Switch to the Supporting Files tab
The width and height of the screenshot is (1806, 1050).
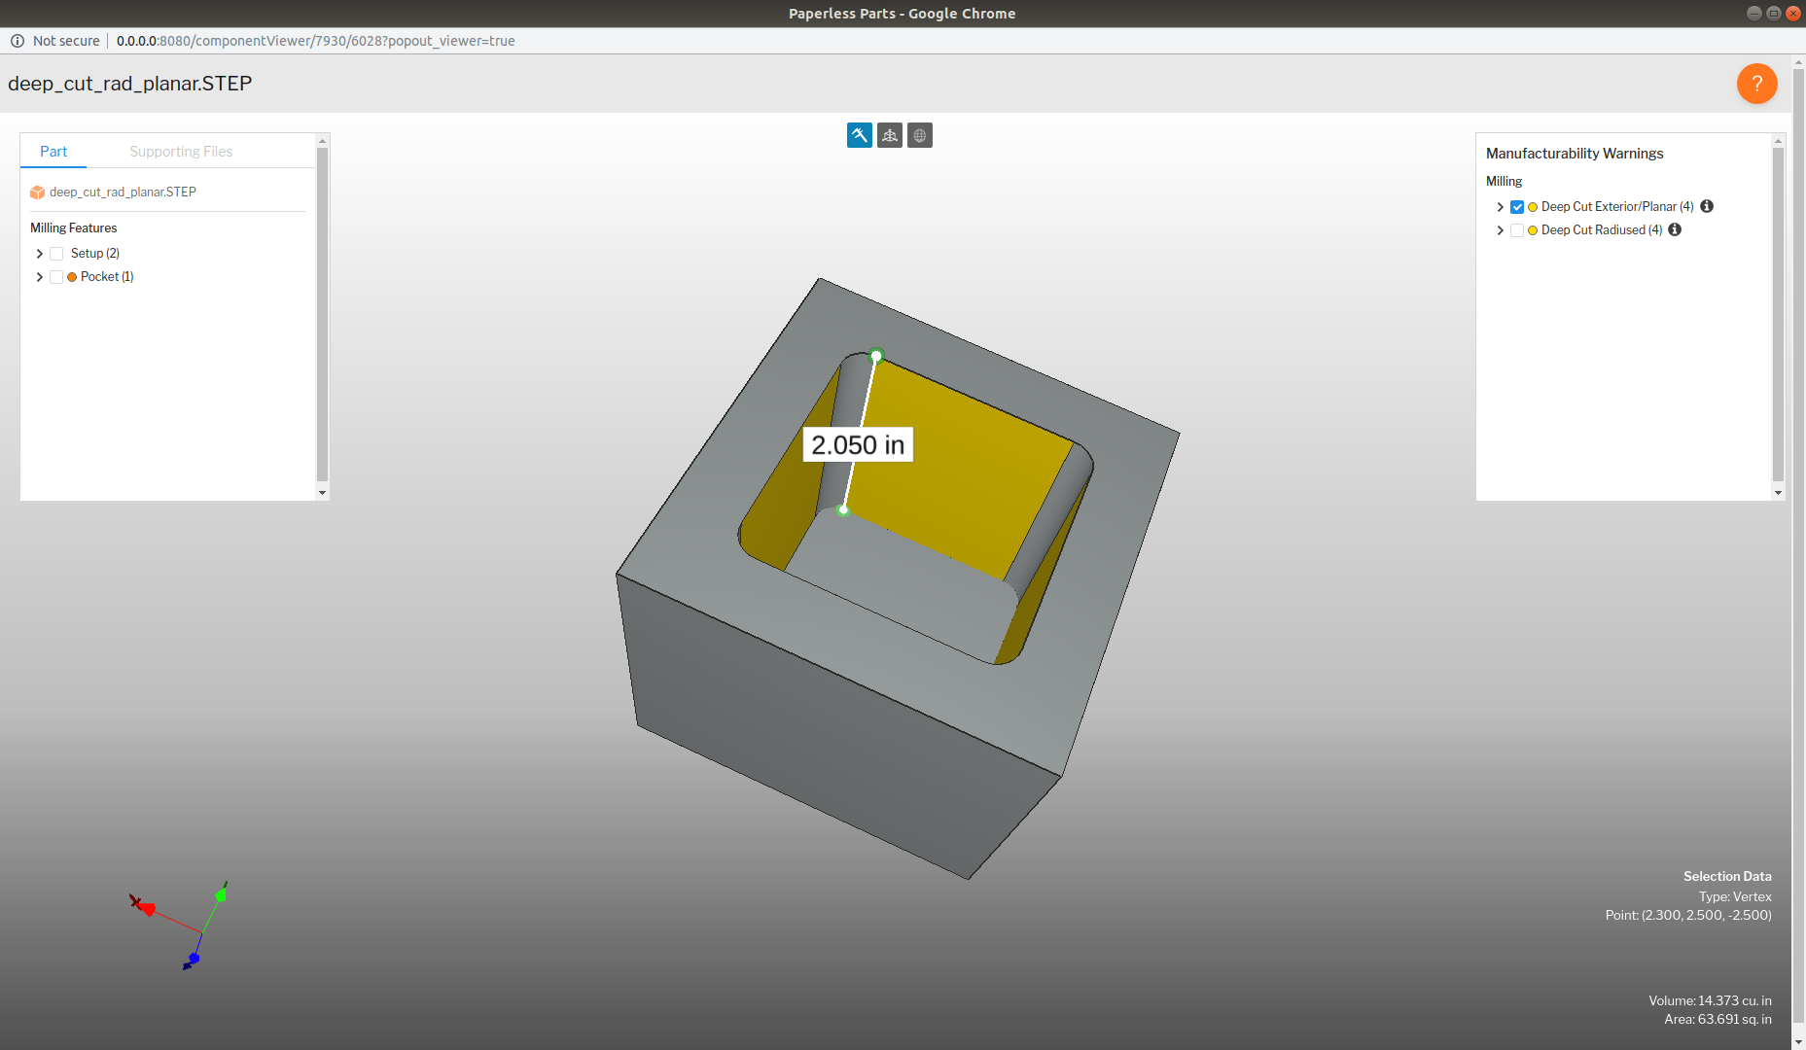181,151
